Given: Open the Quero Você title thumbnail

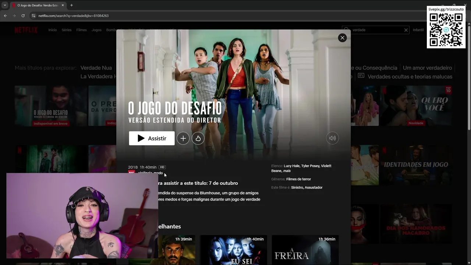Looking at the screenshot, I should click(416, 106).
